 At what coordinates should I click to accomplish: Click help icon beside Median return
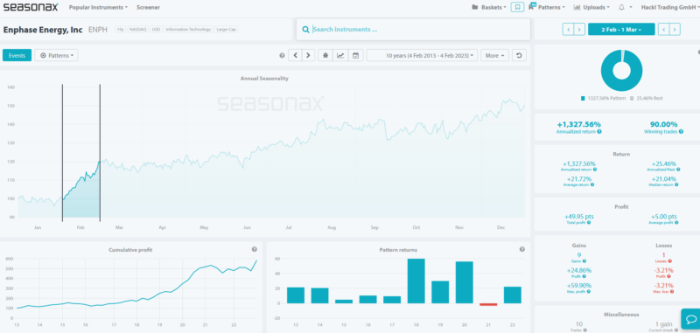pyautogui.click(x=677, y=184)
